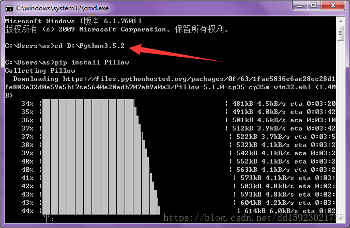The height and width of the screenshot is (228, 350).
Task: Click the '563kB 4.1kB/s' status text
Action: pos(263,169)
